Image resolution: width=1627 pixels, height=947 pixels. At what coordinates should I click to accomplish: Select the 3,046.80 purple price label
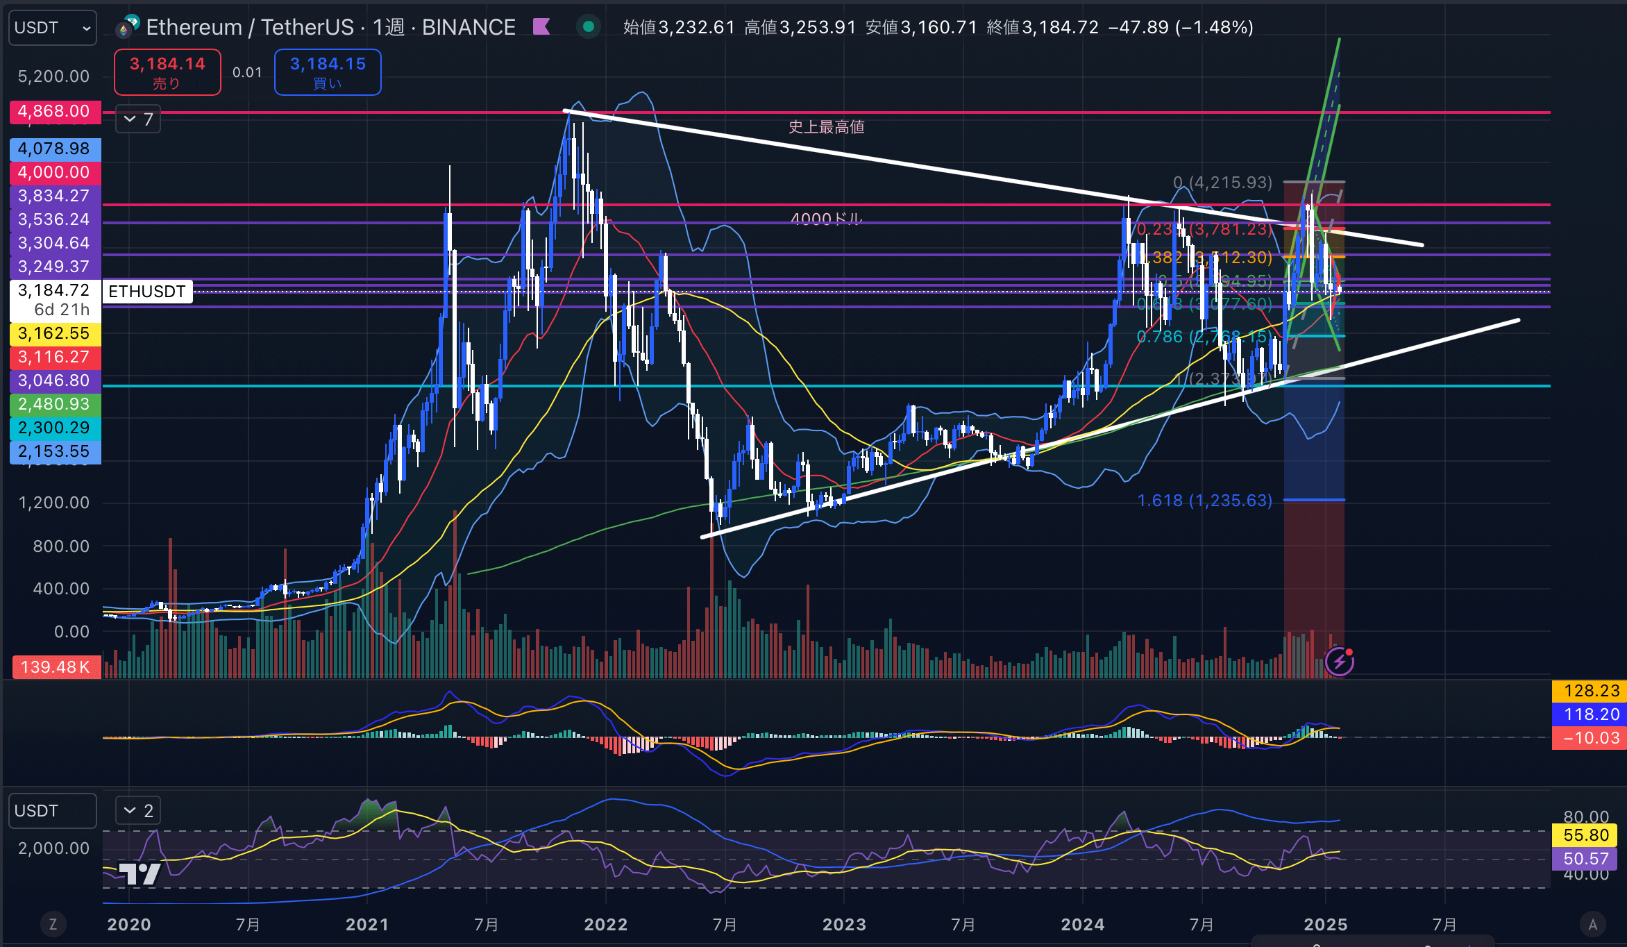tap(55, 380)
